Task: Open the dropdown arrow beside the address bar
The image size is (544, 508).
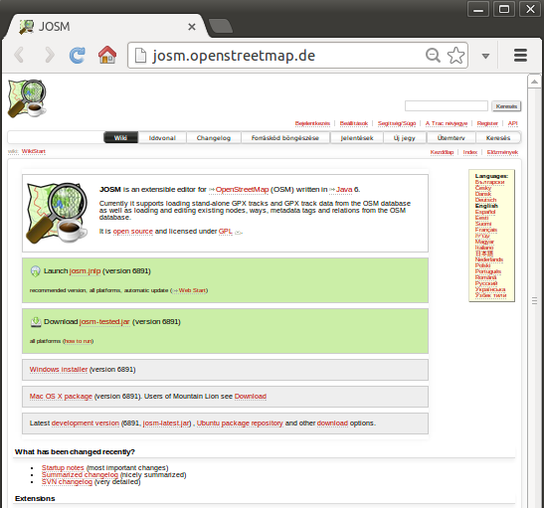Action: [485, 56]
